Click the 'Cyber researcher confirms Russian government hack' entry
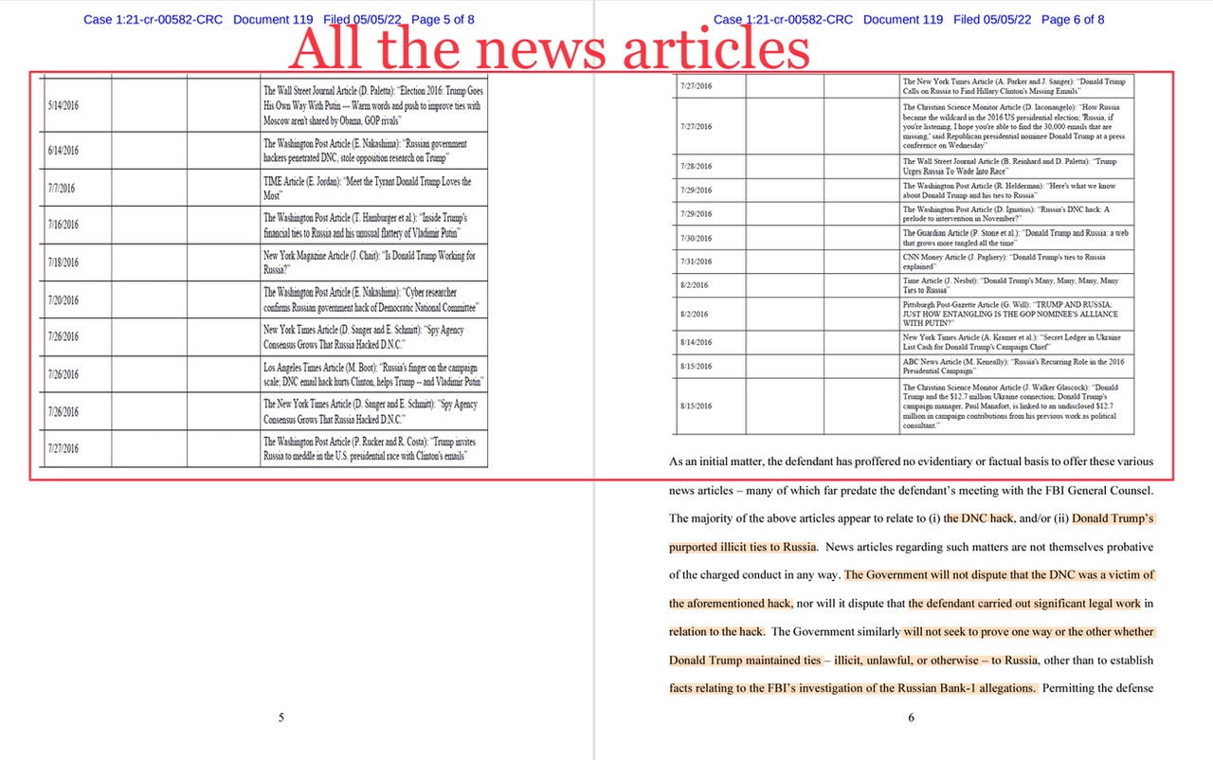 click(x=373, y=299)
